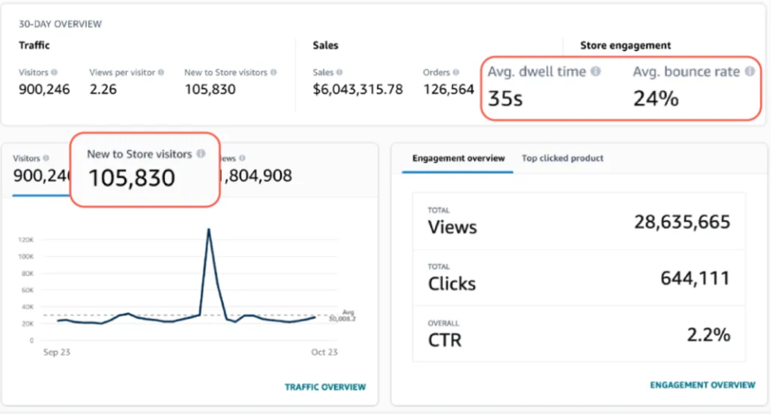Switch chart to New to Store visitors 105,830
Viewport: 771px width, 414px height.
(x=144, y=169)
